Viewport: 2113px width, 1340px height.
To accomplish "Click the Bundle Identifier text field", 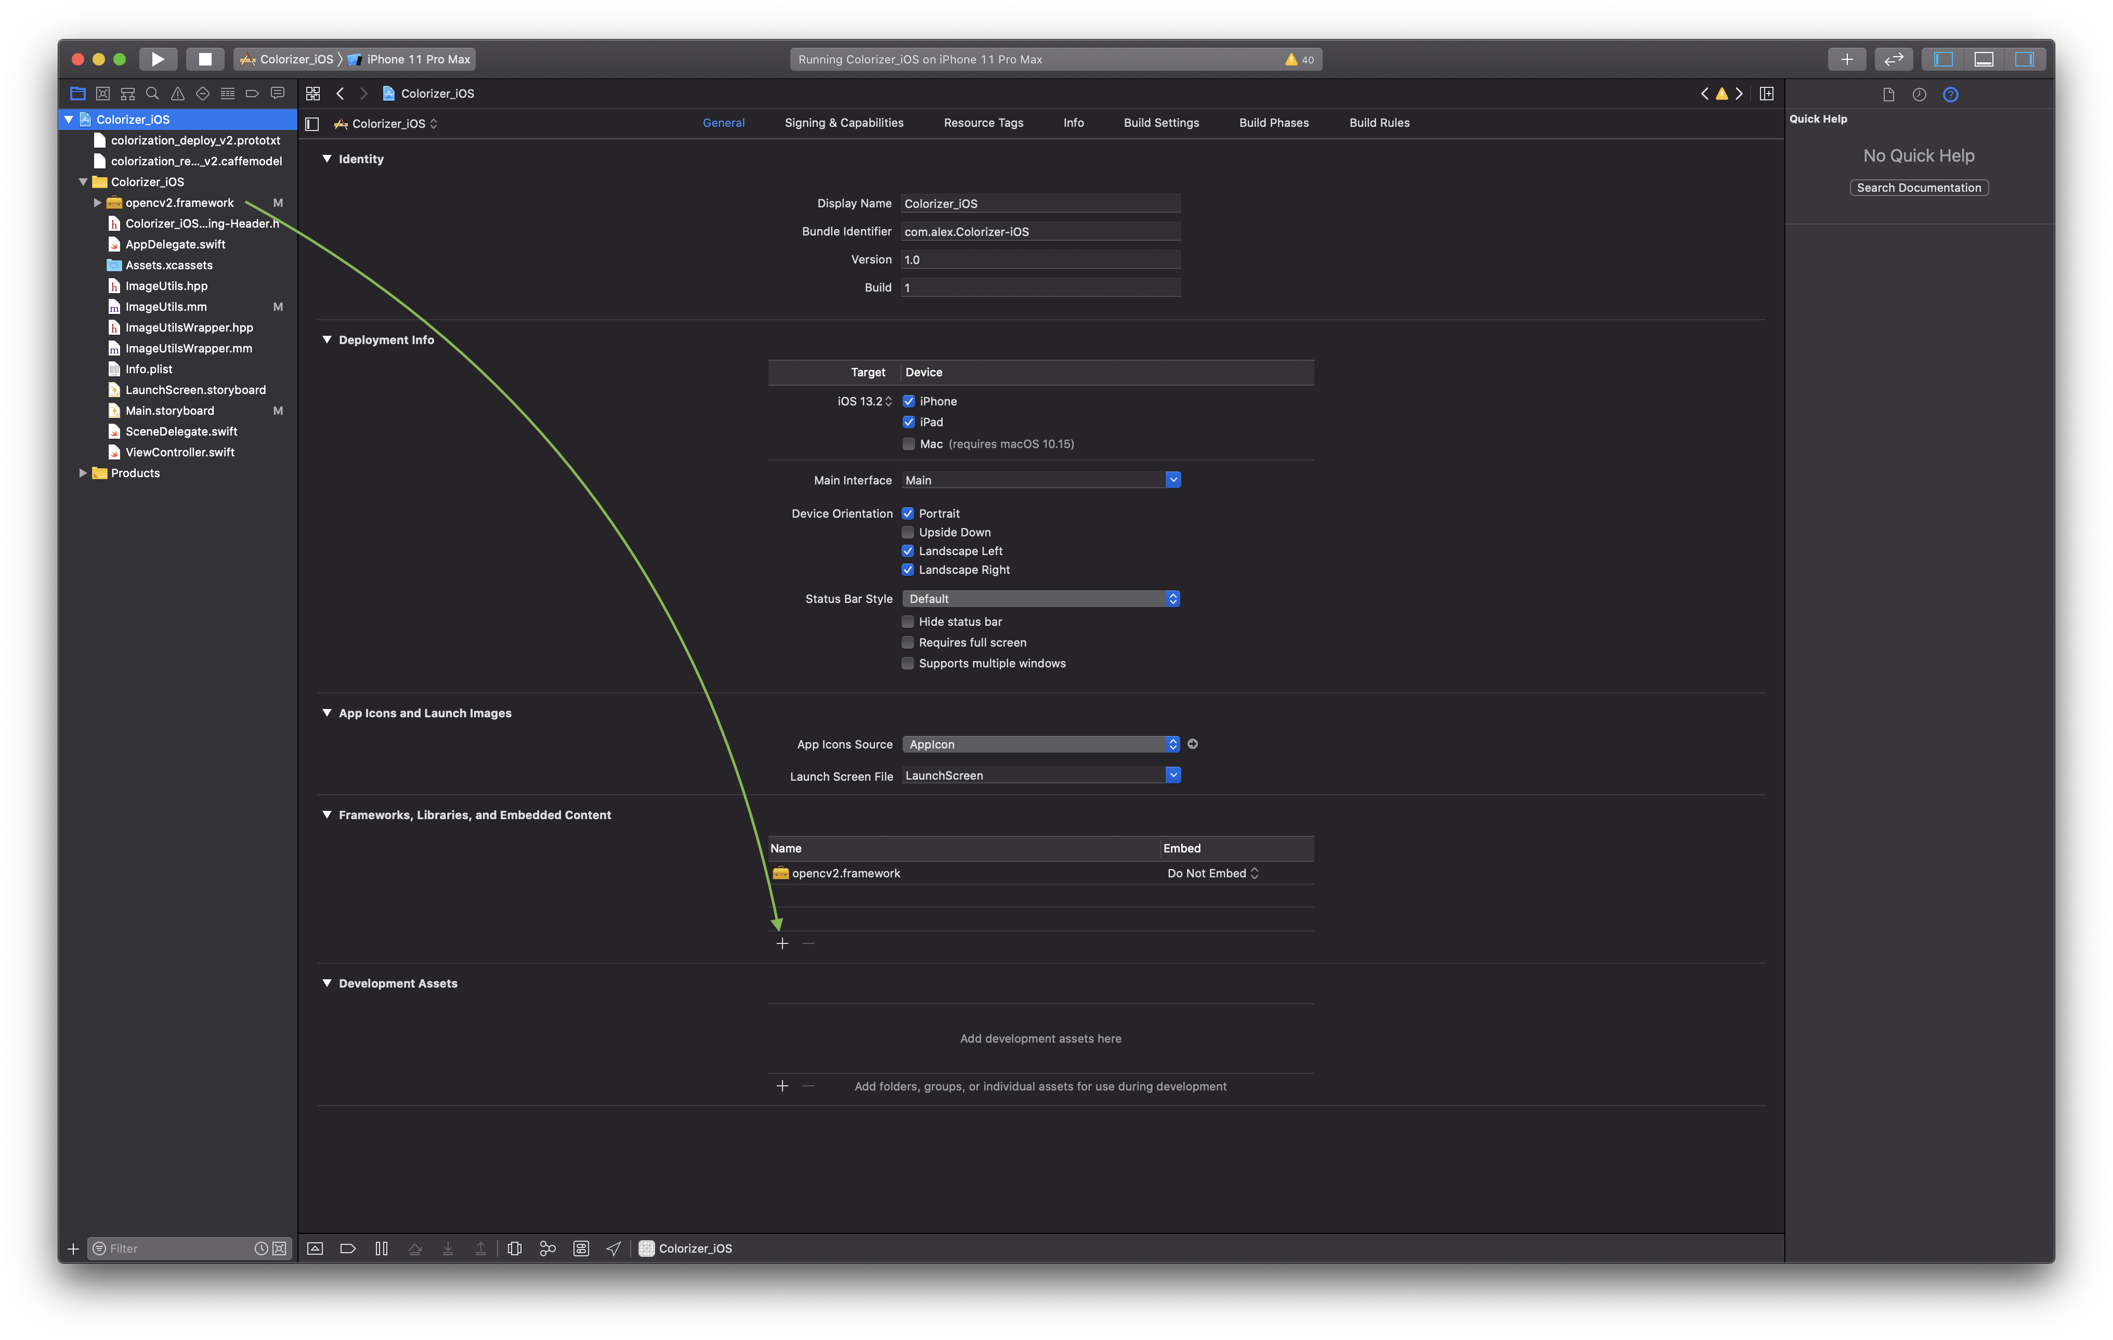I will pyautogui.click(x=1040, y=231).
